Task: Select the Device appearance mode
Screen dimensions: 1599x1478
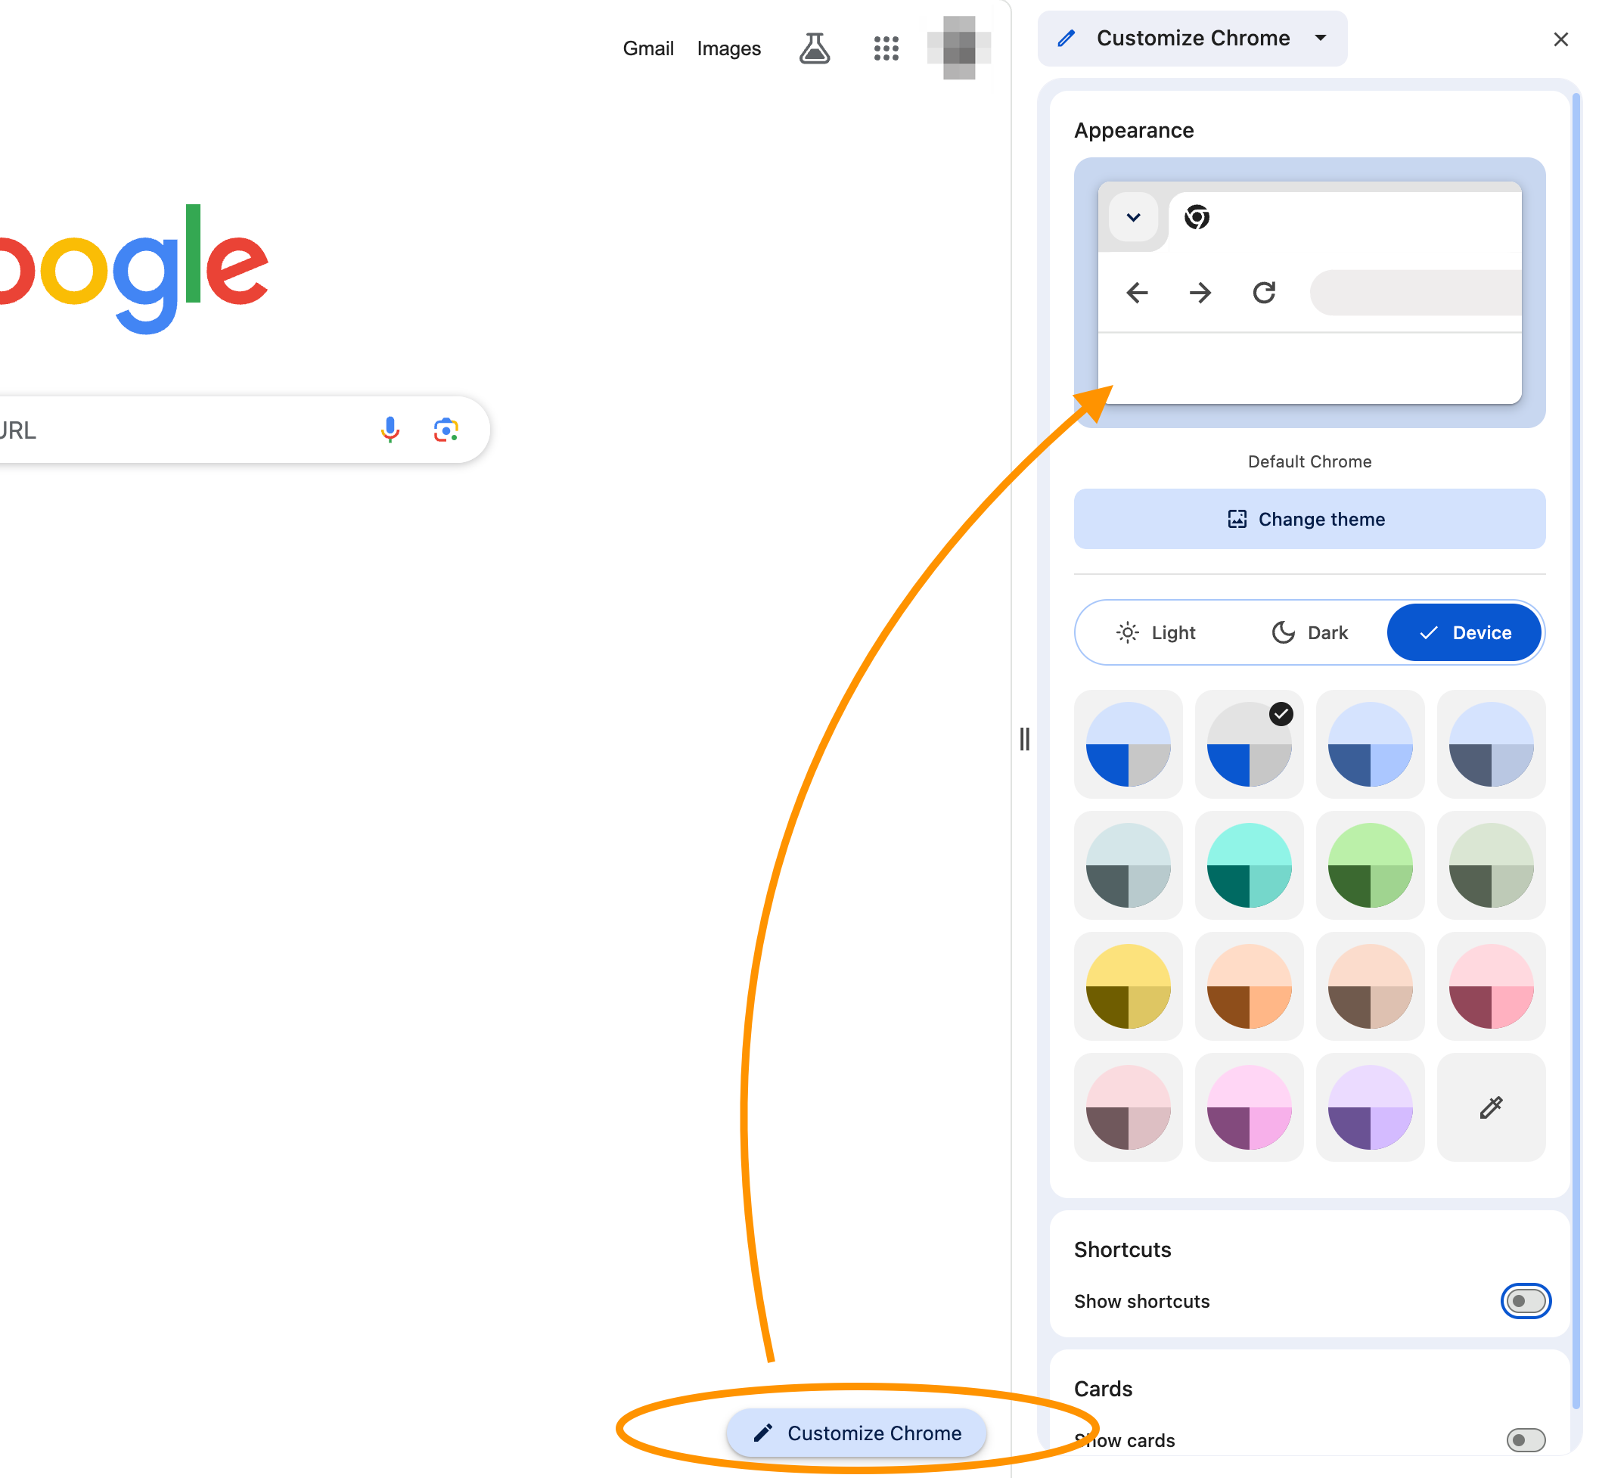Action: click(x=1464, y=632)
